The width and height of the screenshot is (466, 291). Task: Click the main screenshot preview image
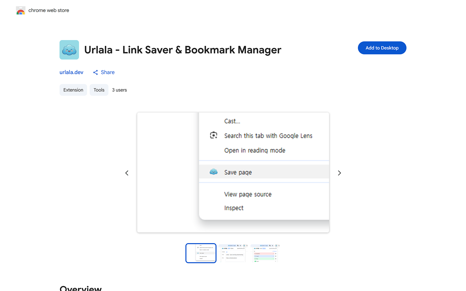click(x=233, y=172)
